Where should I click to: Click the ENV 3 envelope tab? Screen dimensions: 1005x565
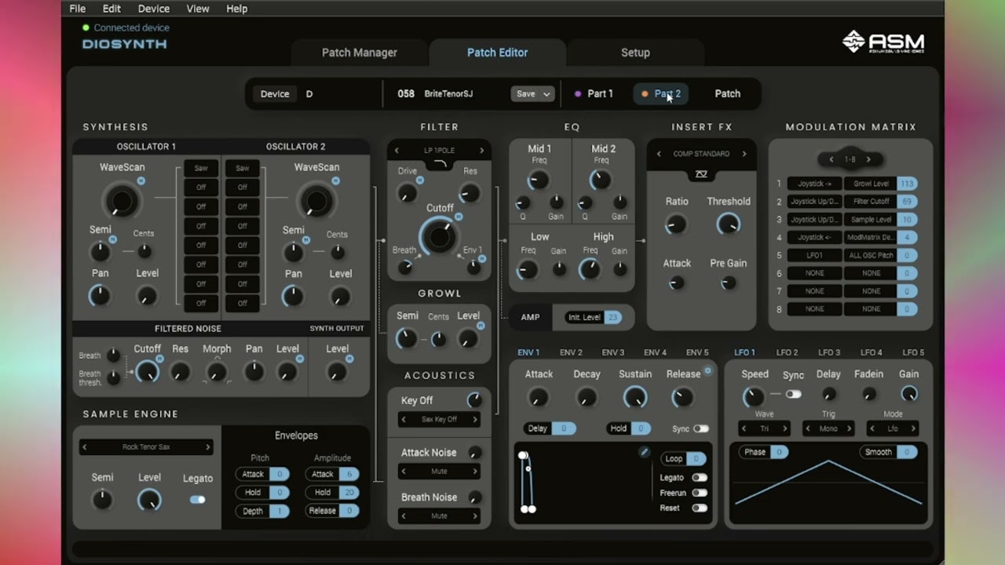click(x=612, y=352)
